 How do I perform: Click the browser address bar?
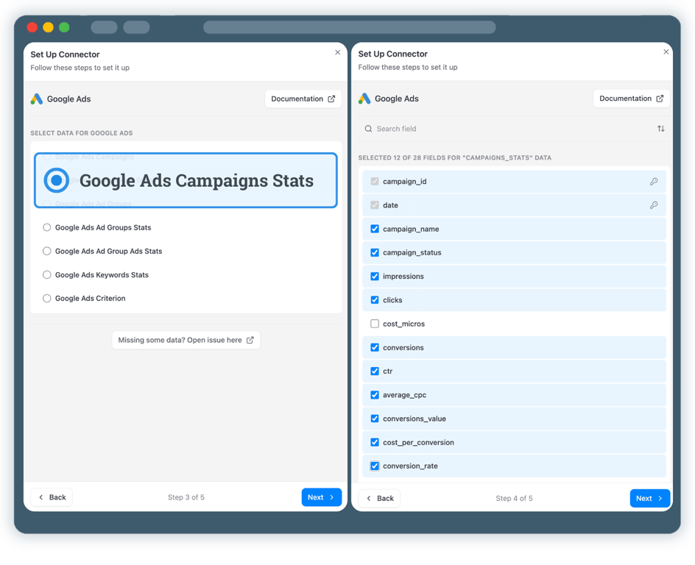349,27
